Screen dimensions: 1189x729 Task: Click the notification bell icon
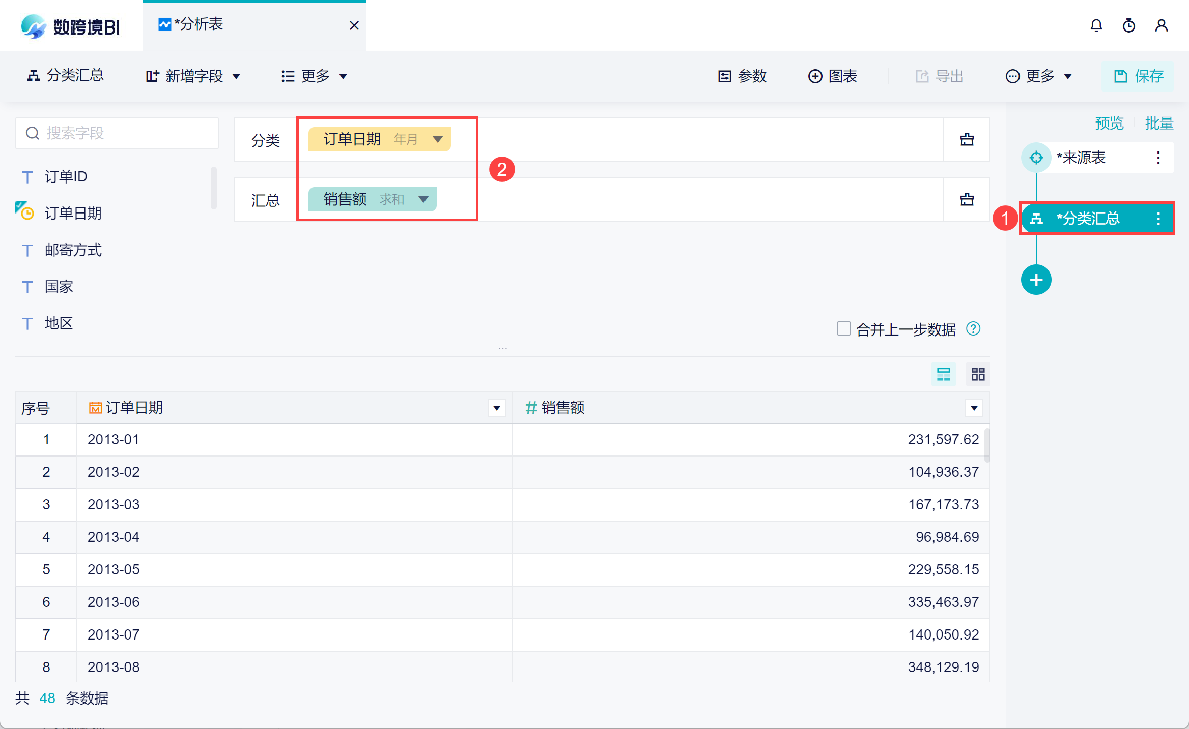(1096, 25)
